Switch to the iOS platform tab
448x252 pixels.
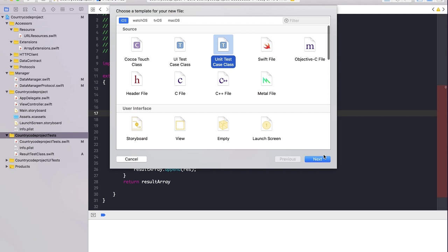[x=124, y=20]
